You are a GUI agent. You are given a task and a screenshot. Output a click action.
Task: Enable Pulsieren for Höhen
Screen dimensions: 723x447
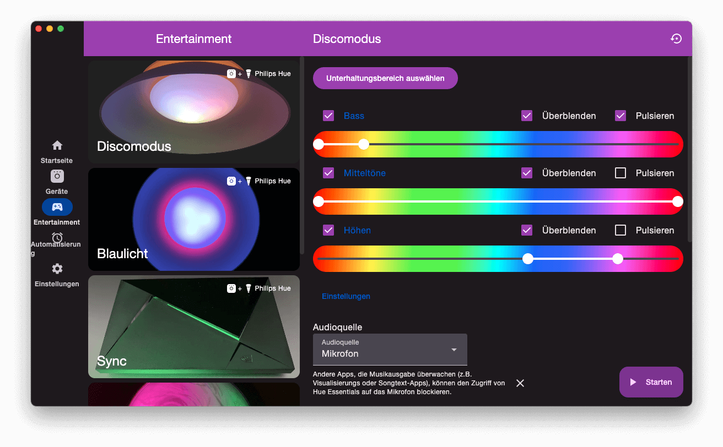pos(621,230)
